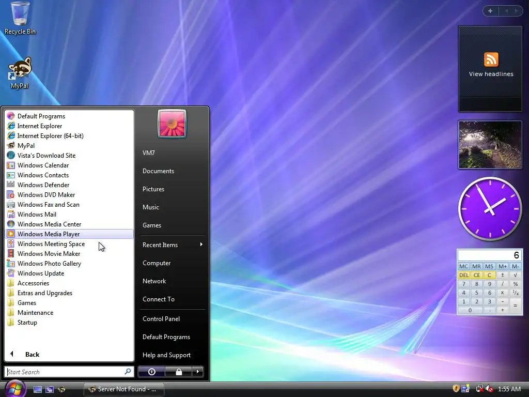Click the Windows Start orb
Viewport: 529px width, 397px height.
15,389
